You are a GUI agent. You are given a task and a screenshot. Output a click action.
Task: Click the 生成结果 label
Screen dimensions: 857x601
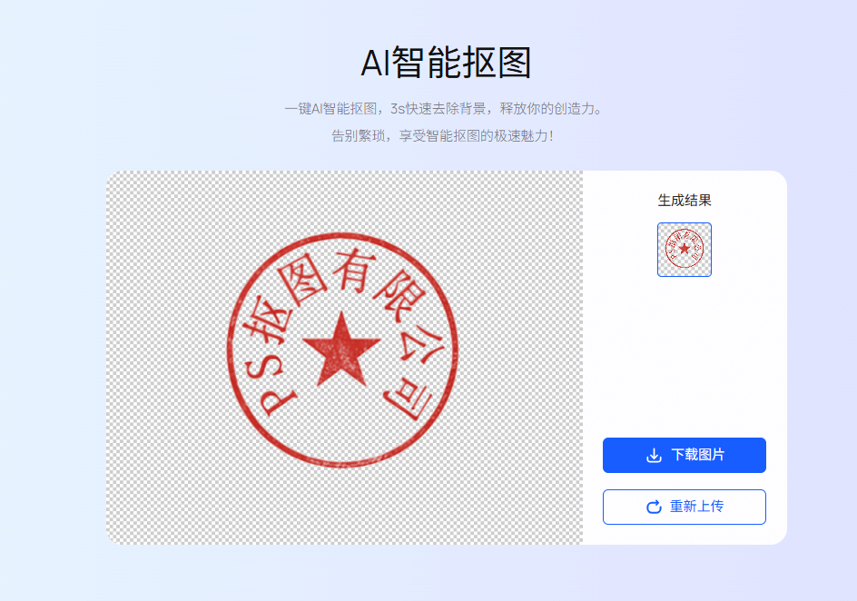pyautogui.click(x=684, y=201)
